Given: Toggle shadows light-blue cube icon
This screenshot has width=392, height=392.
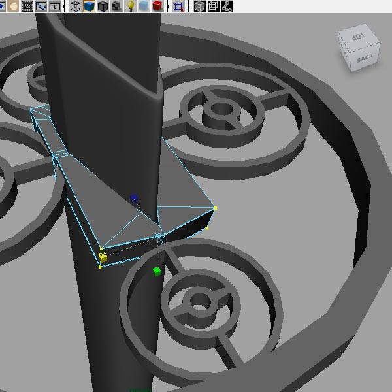Looking at the screenshot, I should pyautogui.click(x=144, y=7).
